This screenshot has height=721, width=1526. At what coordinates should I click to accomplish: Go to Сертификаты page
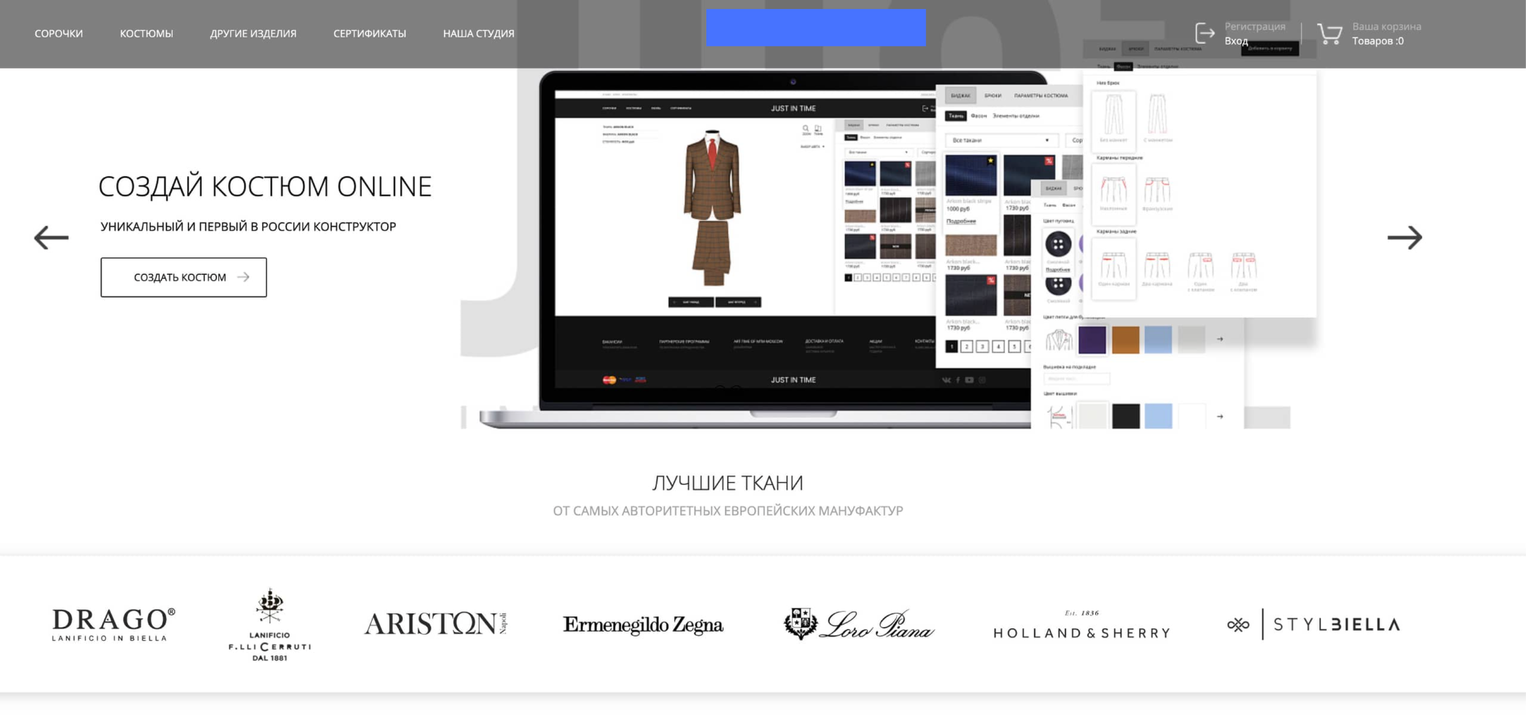tap(370, 33)
